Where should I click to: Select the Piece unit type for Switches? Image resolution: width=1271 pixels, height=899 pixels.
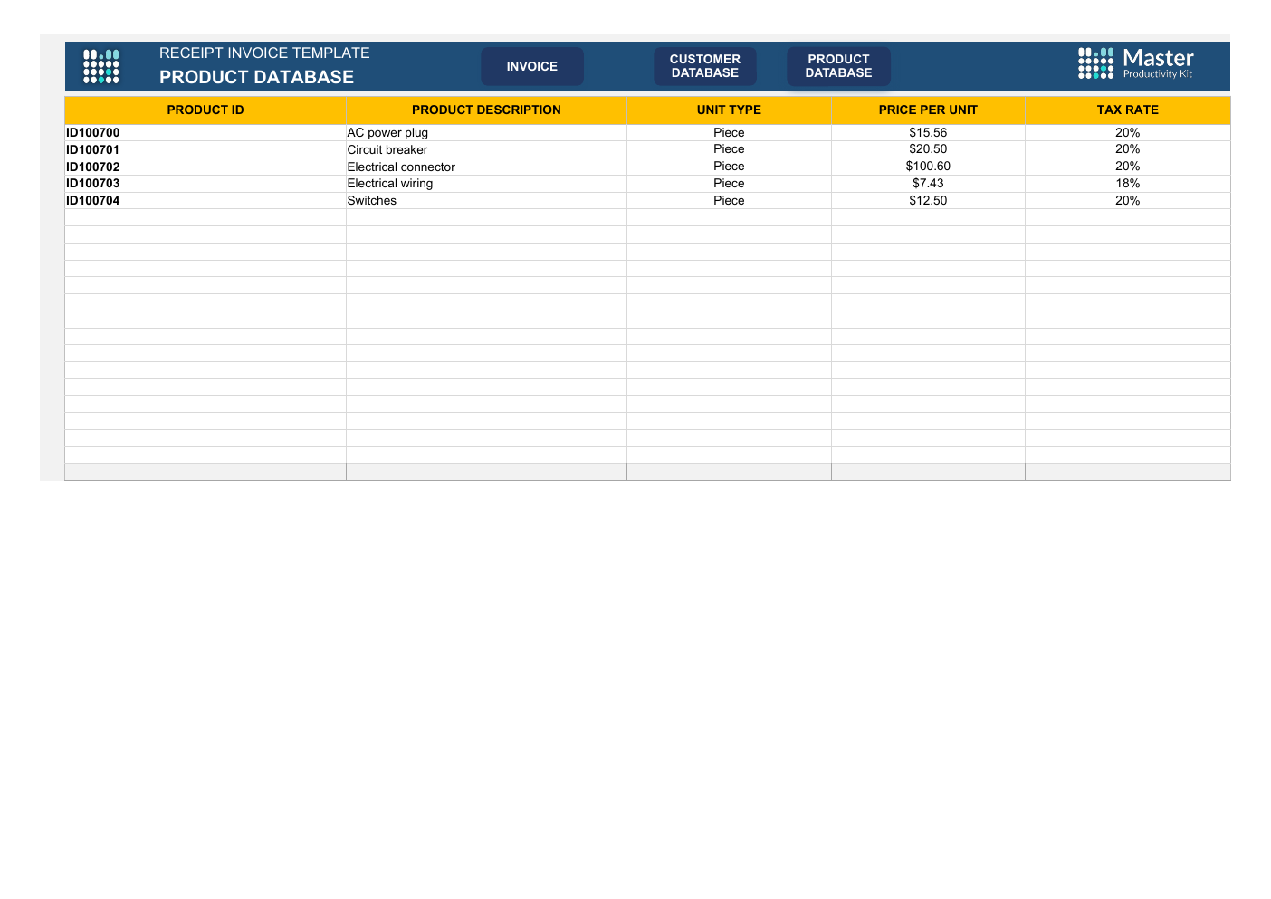[729, 201]
